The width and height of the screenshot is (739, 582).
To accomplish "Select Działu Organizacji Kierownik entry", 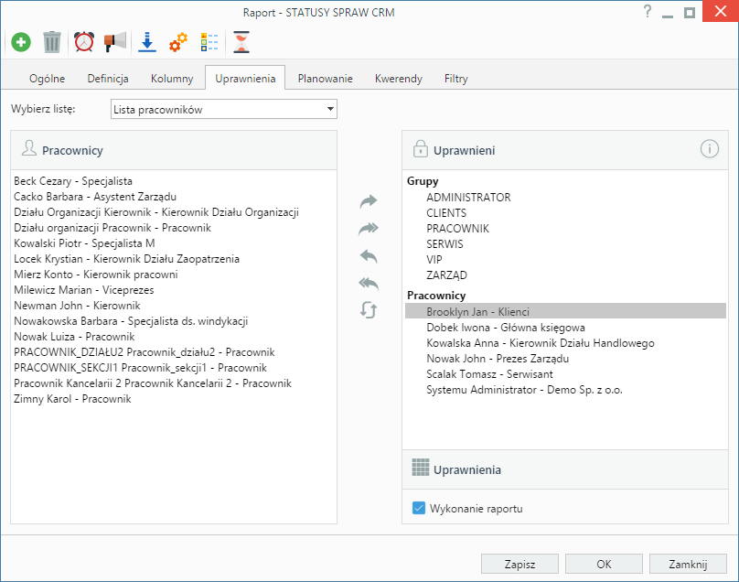I will tap(156, 212).
